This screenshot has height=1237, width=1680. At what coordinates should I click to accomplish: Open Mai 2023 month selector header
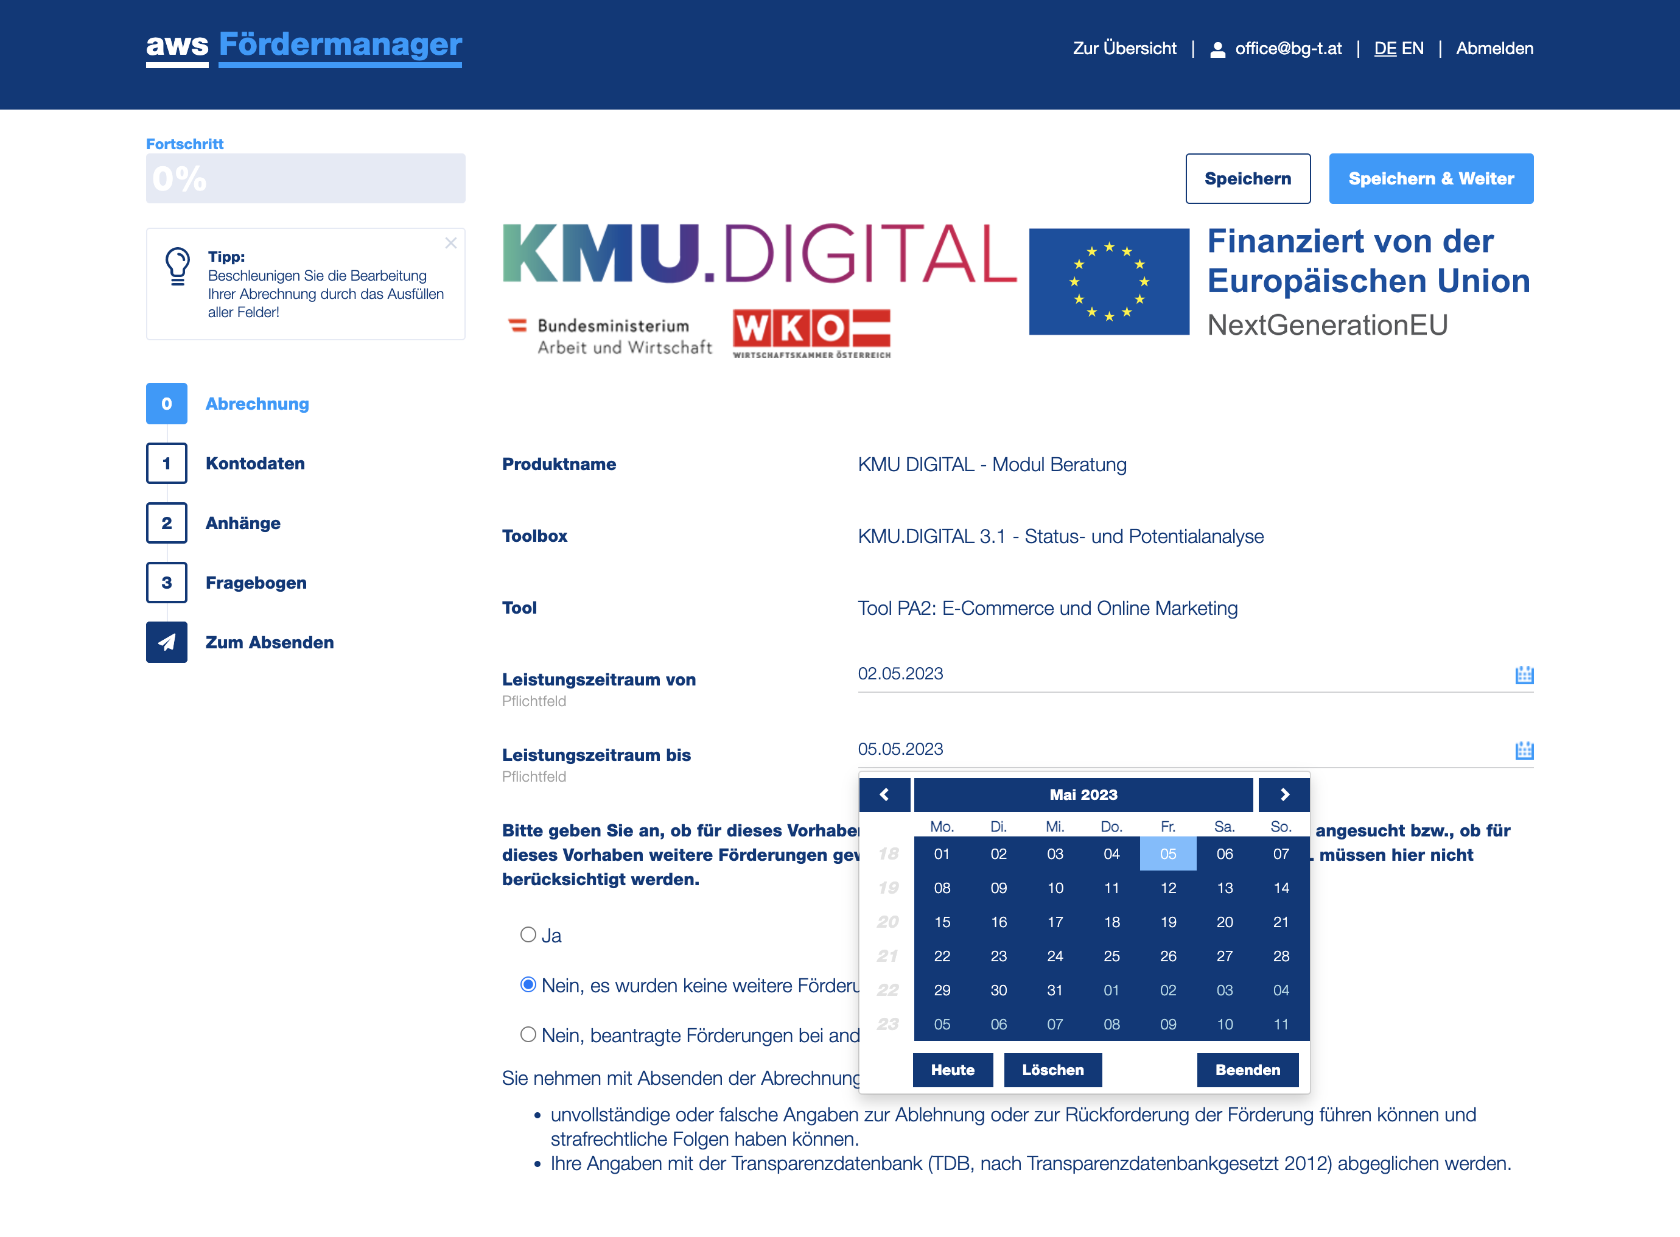point(1083,794)
